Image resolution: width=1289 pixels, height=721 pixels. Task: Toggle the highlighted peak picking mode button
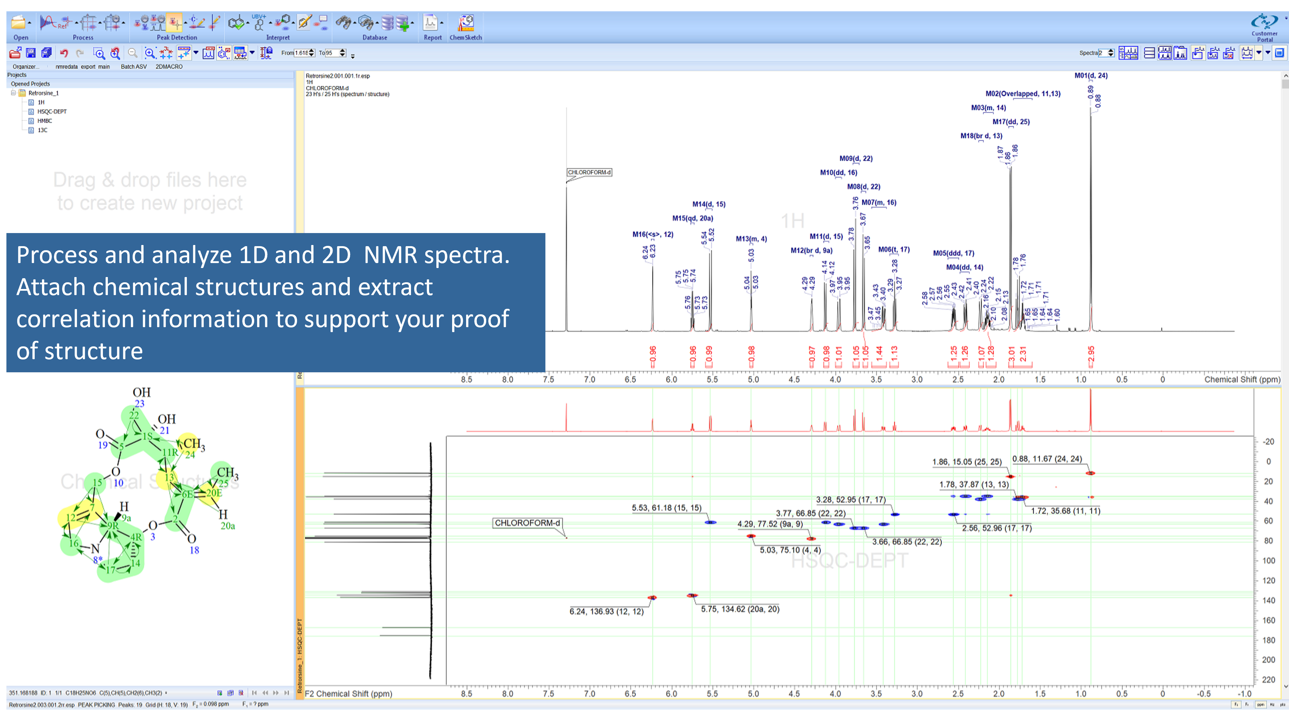(x=174, y=23)
